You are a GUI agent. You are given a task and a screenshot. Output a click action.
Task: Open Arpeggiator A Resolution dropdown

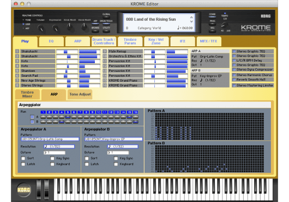[x=59, y=146]
